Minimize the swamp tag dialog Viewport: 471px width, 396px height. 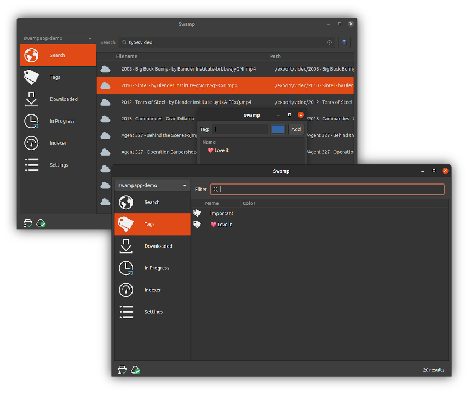[278, 115]
